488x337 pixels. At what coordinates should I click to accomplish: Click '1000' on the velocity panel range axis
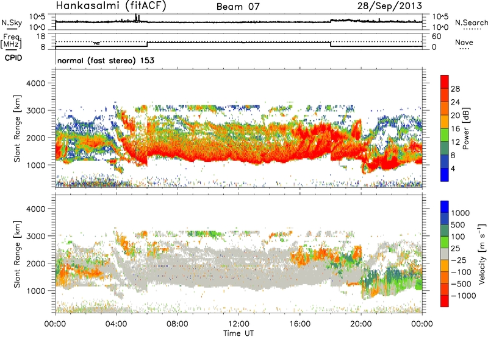(35, 291)
